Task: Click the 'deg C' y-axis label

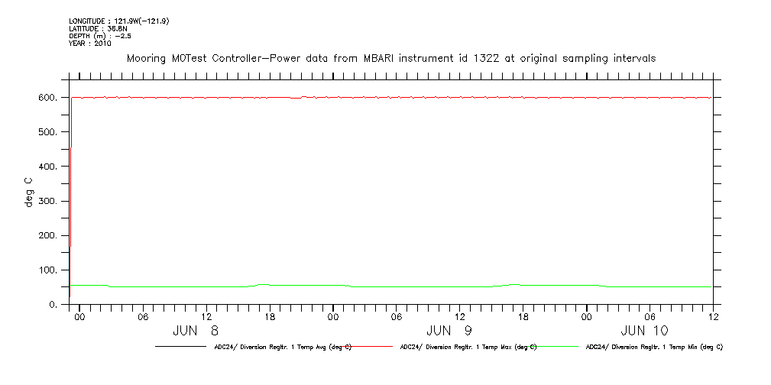Action: click(x=29, y=192)
